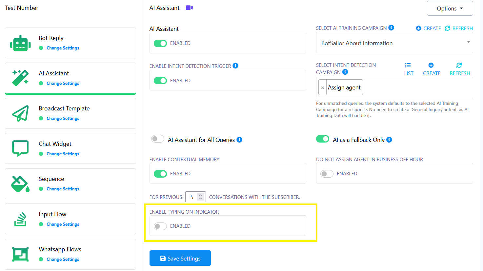Click the video tutorial camera icon
The image size is (483, 271).
tap(189, 8)
